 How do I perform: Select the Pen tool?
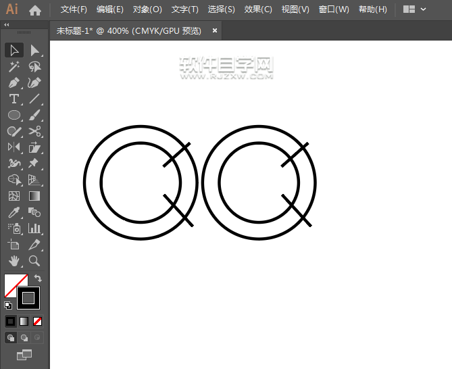pyautogui.click(x=14, y=82)
